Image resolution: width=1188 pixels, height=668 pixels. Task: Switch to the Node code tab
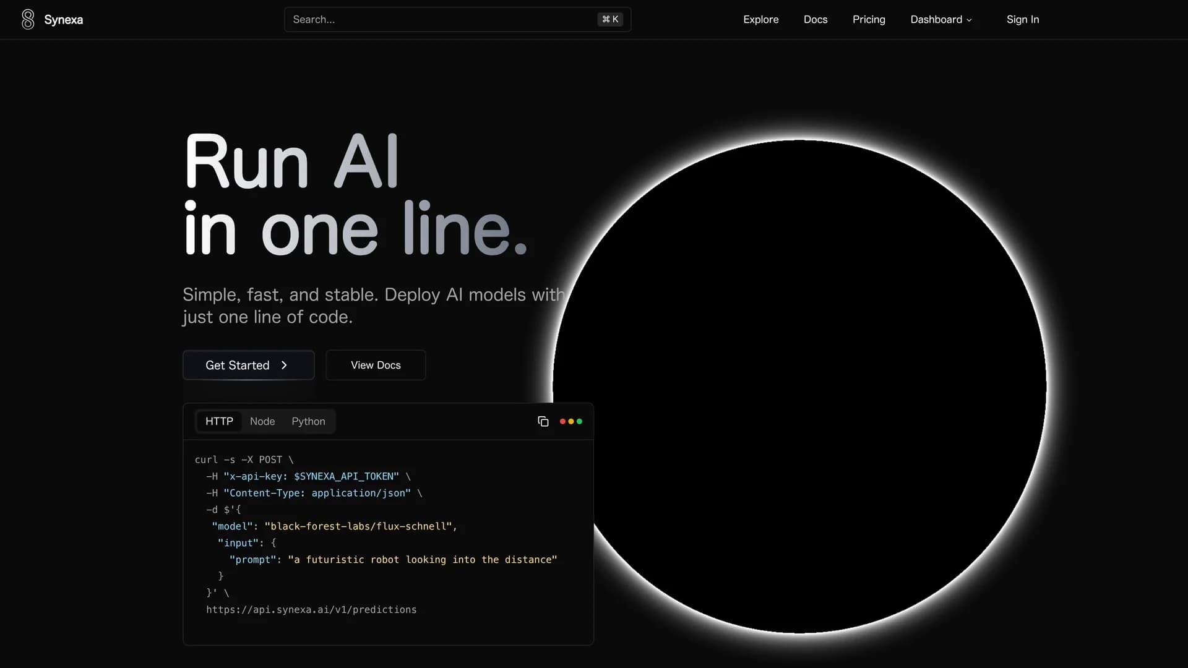[x=262, y=421]
